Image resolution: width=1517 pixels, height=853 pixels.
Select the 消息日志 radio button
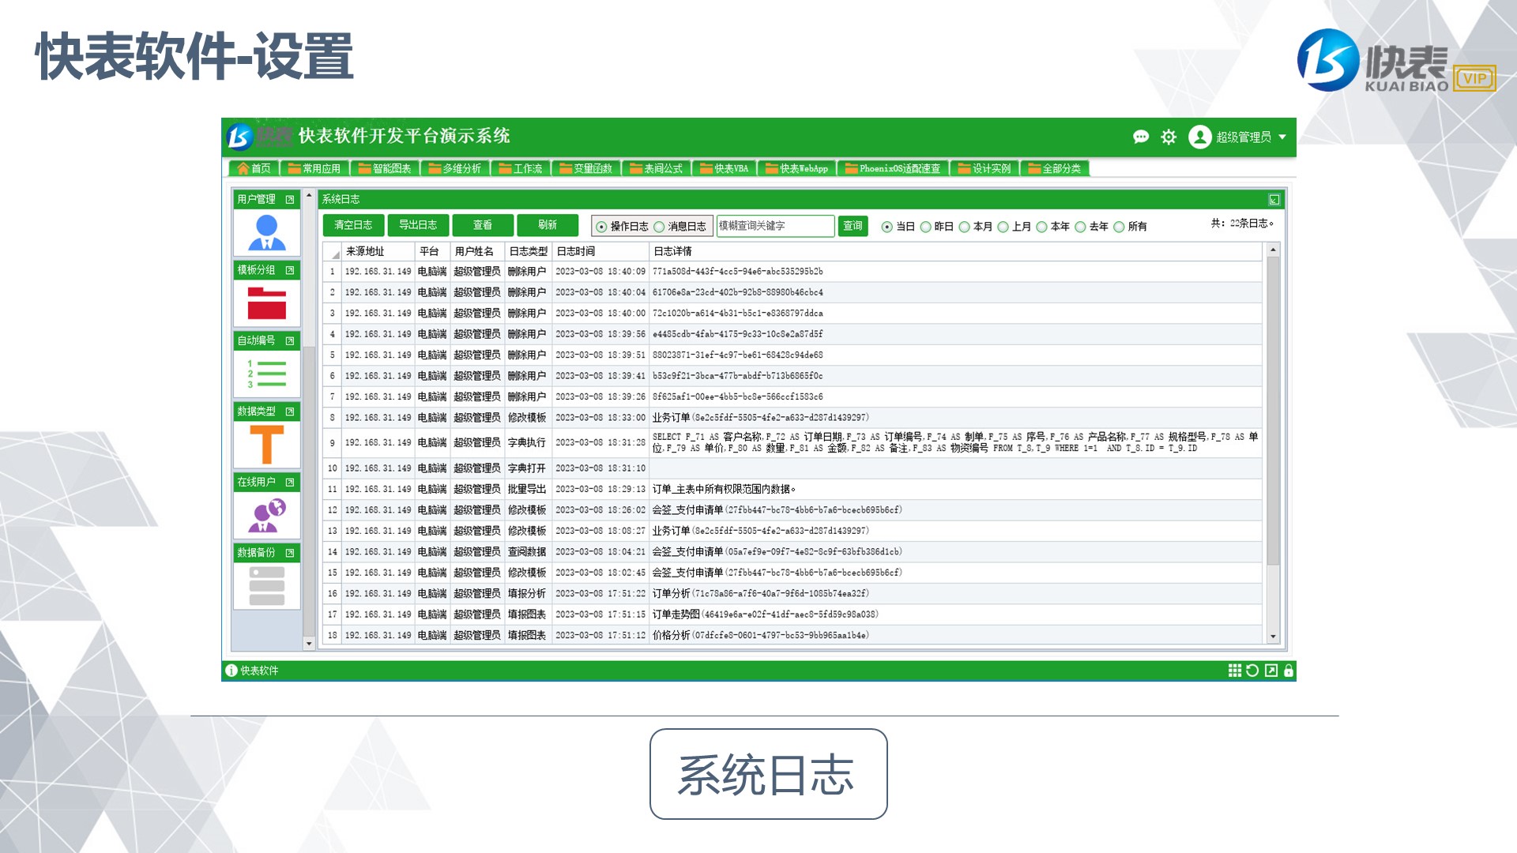coord(659,227)
